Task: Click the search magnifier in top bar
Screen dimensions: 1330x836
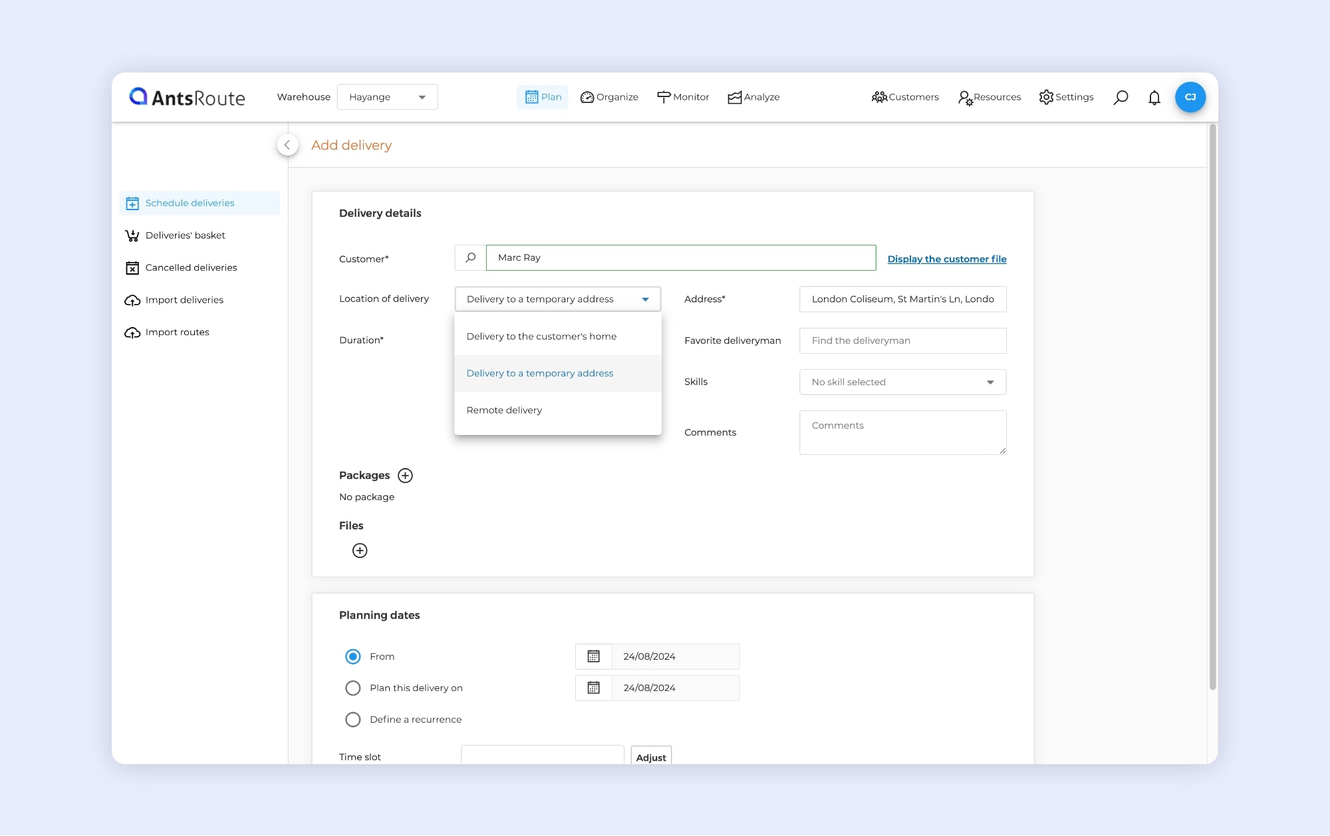Action: pyautogui.click(x=1121, y=98)
